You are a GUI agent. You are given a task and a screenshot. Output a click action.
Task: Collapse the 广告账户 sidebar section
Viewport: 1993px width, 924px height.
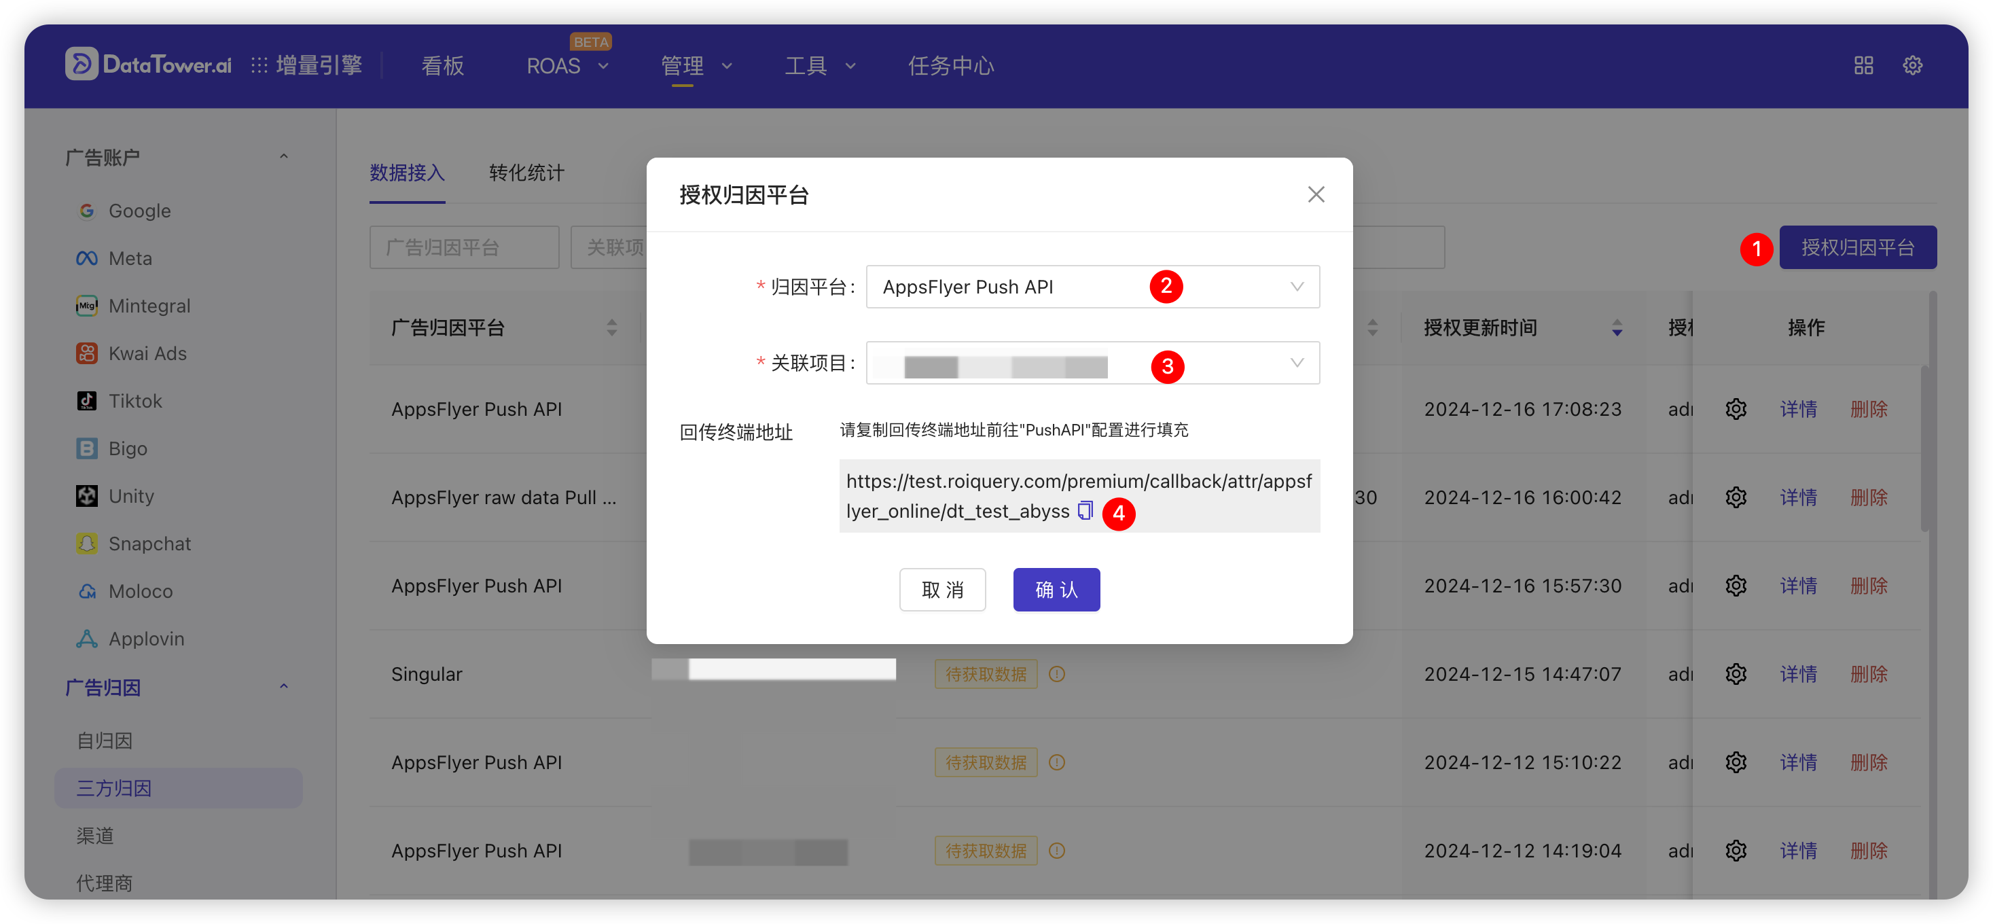pos(284,156)
